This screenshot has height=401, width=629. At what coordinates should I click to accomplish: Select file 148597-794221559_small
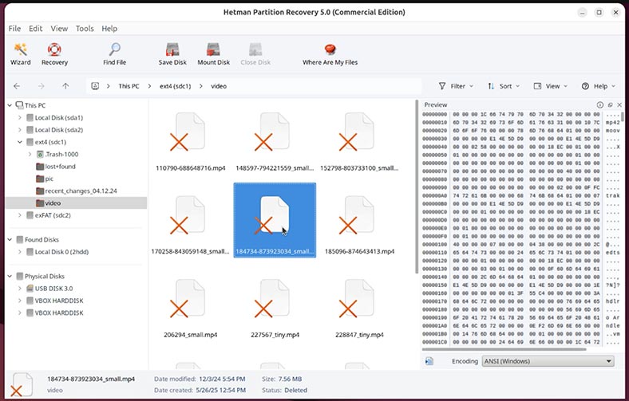pos(275,142)
